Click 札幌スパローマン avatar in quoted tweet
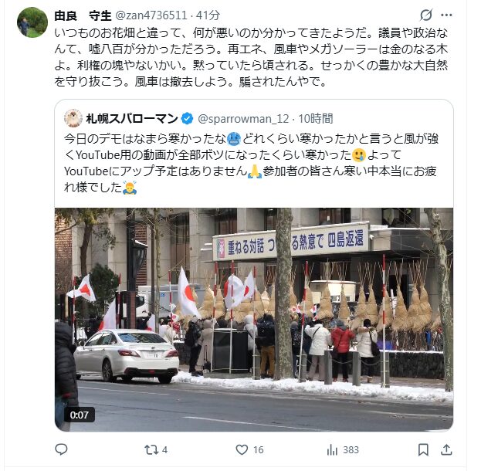481x471 pixels. coord(73,118)
